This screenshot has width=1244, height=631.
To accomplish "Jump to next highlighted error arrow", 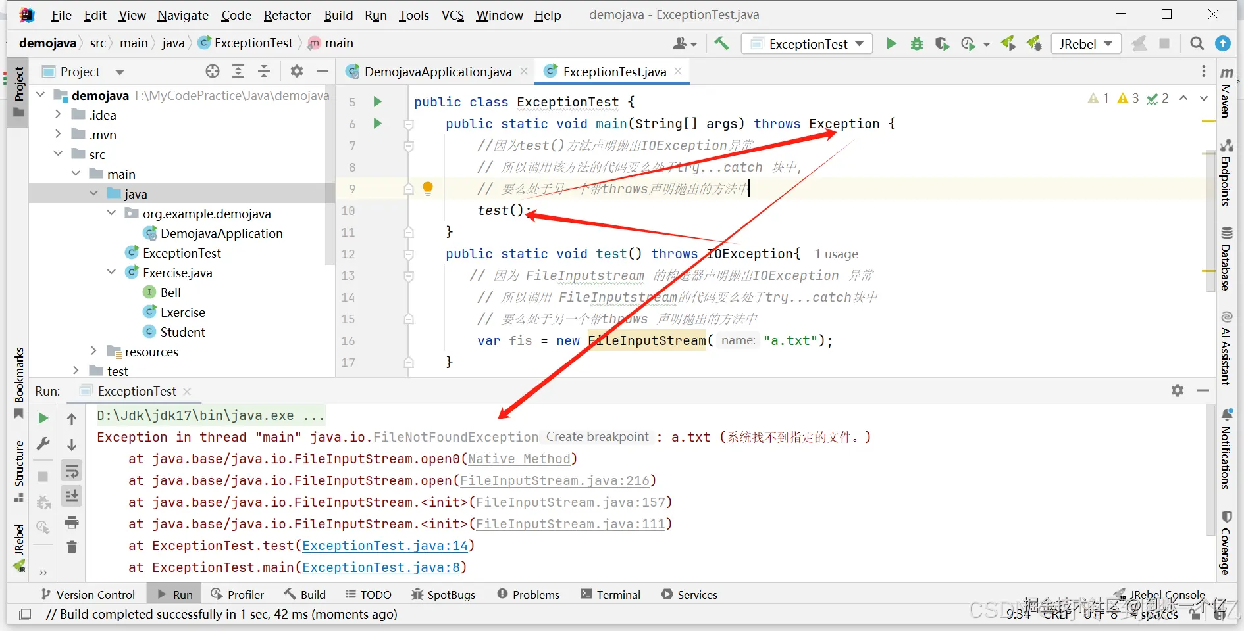I will coord(1204,98).
